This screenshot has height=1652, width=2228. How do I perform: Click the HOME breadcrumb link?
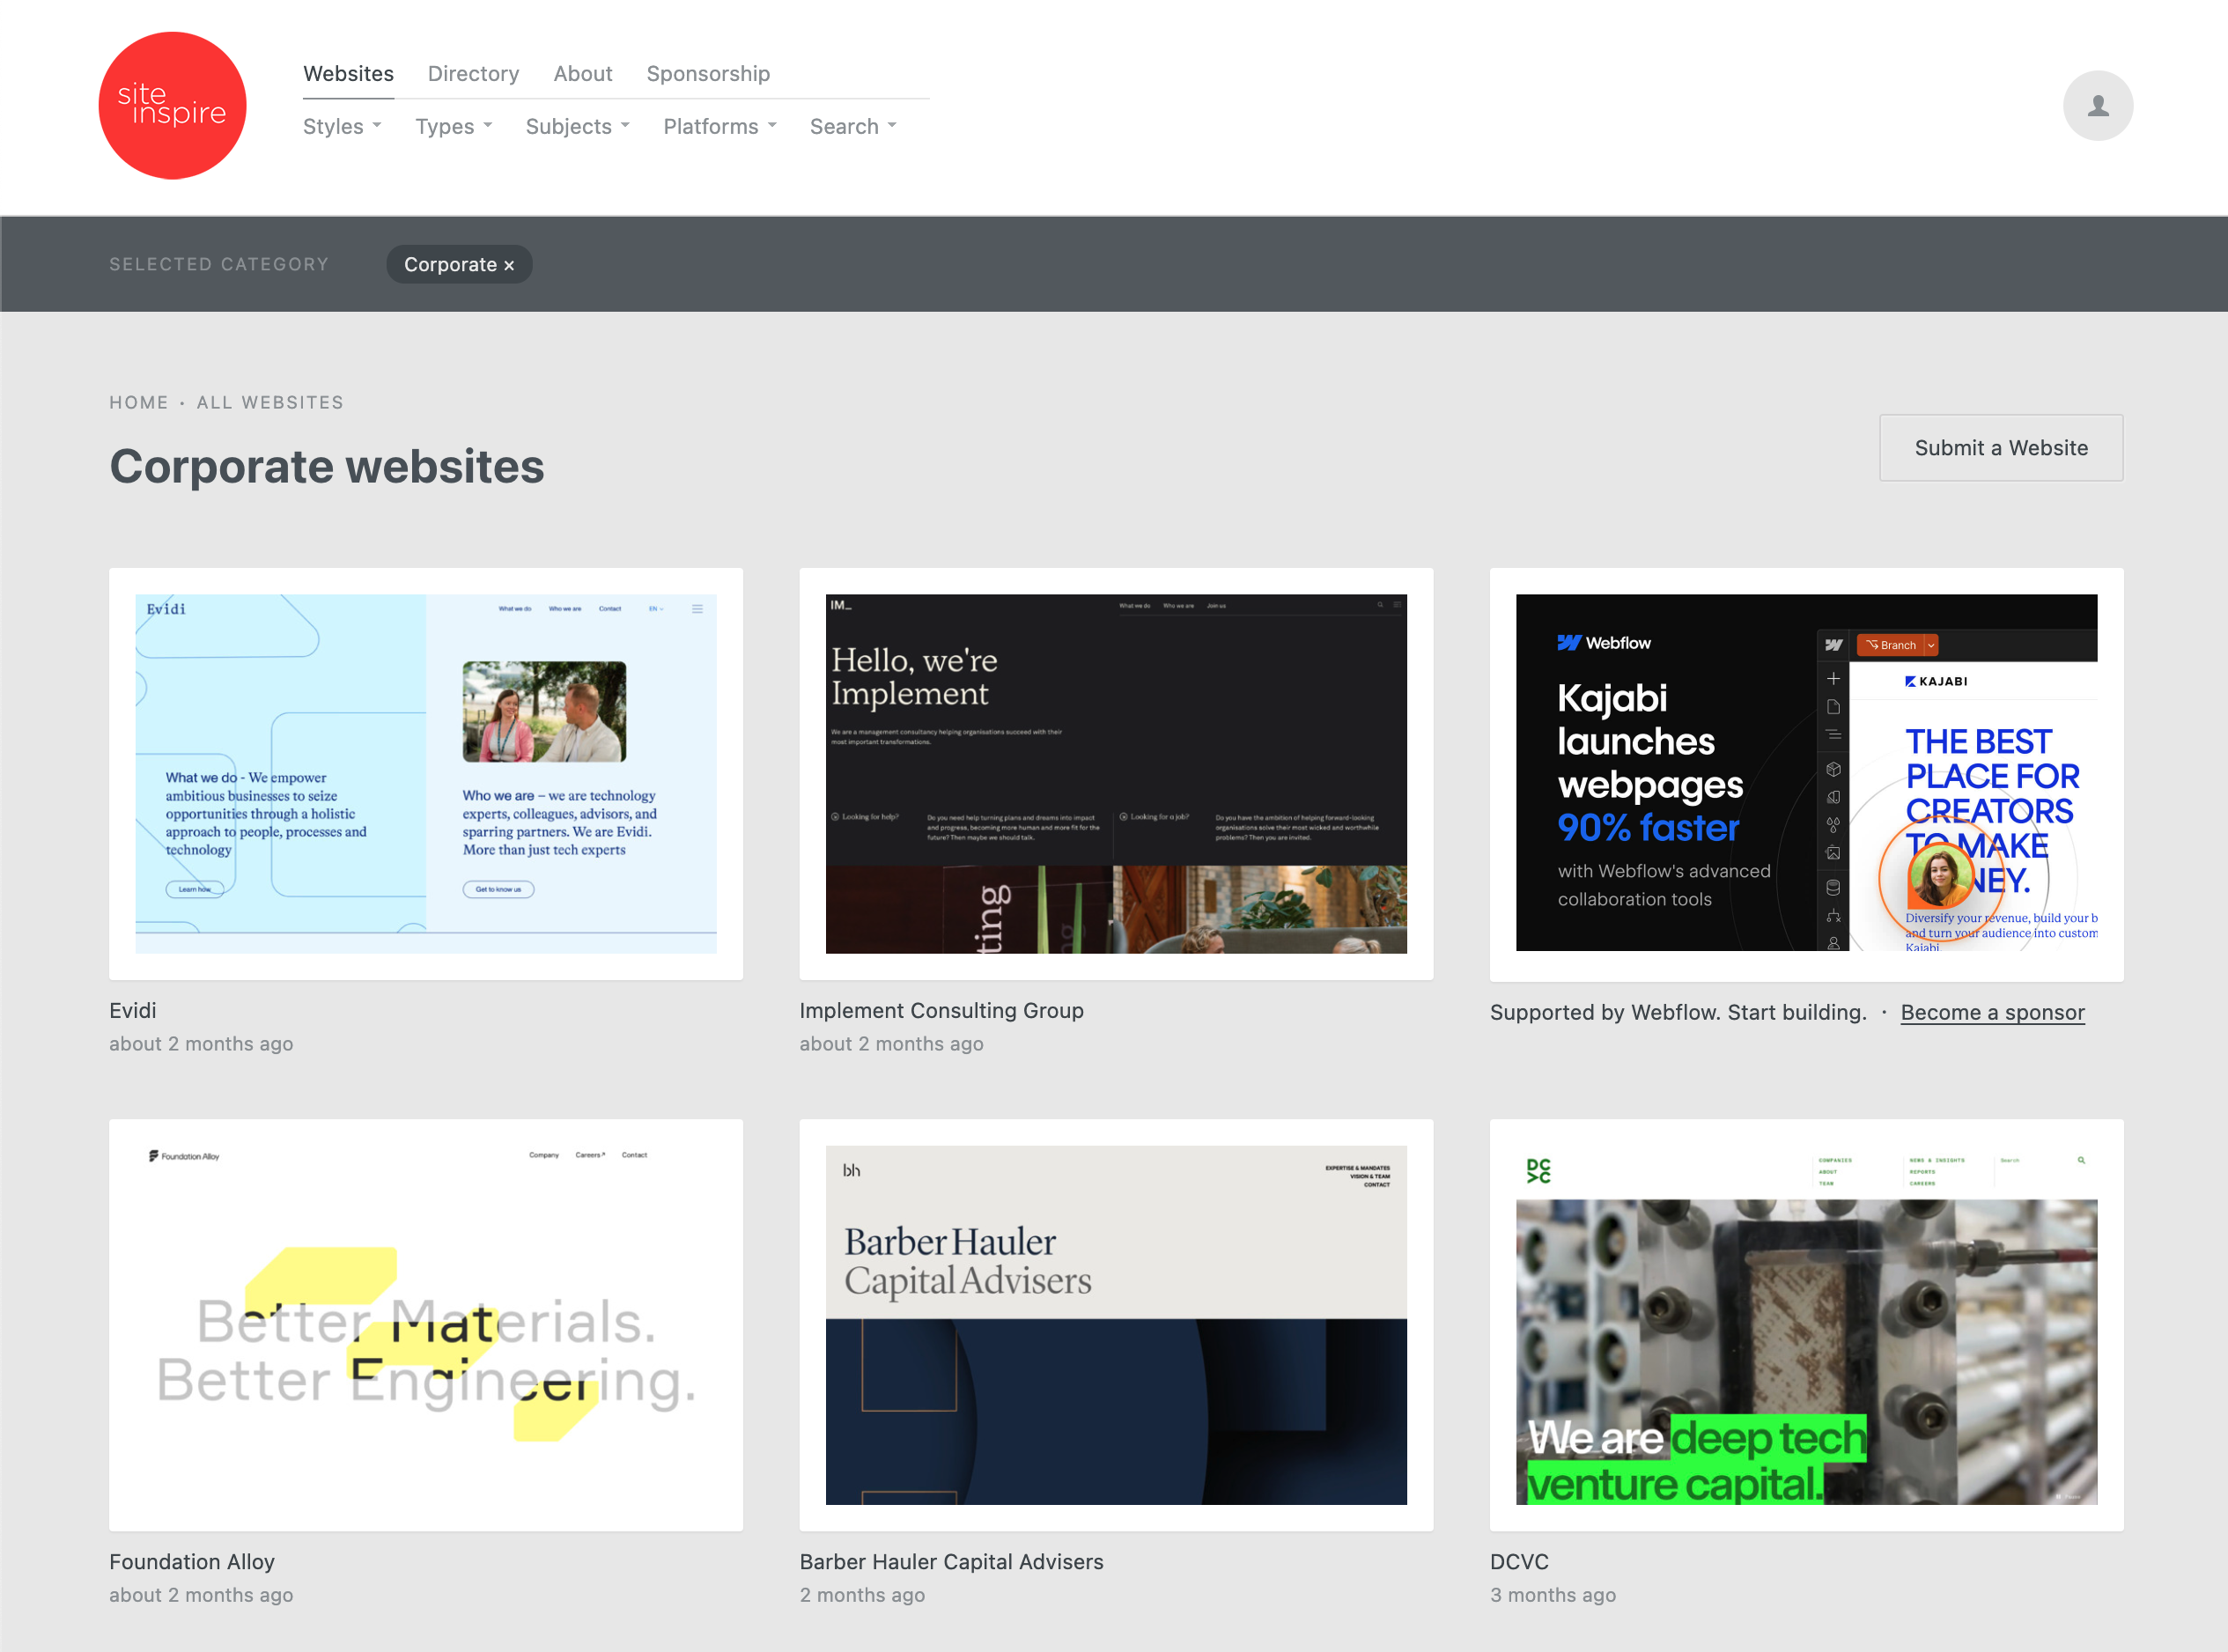pyautogui.click(x=139, y=403)
